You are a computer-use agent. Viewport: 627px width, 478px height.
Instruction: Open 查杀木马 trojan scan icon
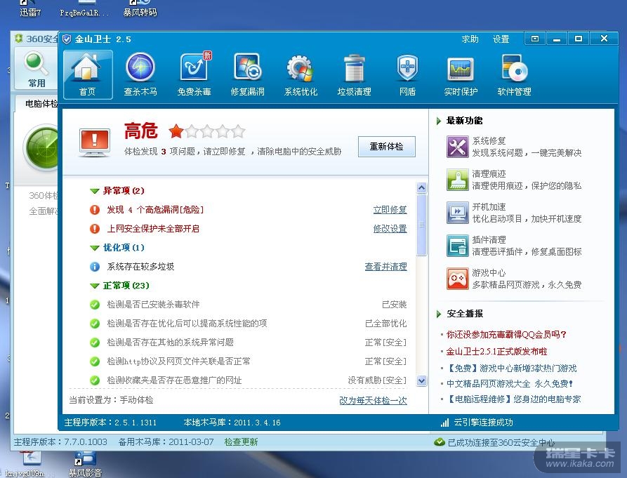pos(140,74)
